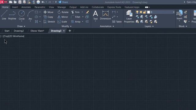Screen dimensions: 196x110
Task: Click the Rectangle tool icon
Action: [36, 12]
